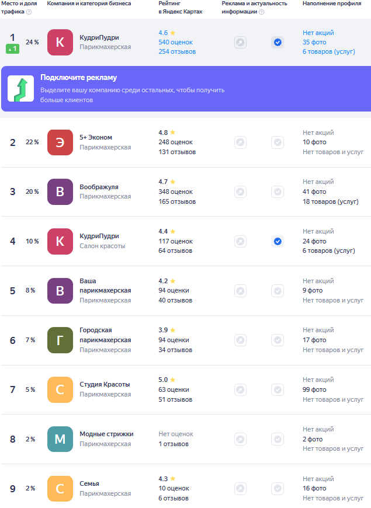The width and height of the screenshot is (371, 508).
Task: Click the Наполнение профиля column header
Action: 332,4
